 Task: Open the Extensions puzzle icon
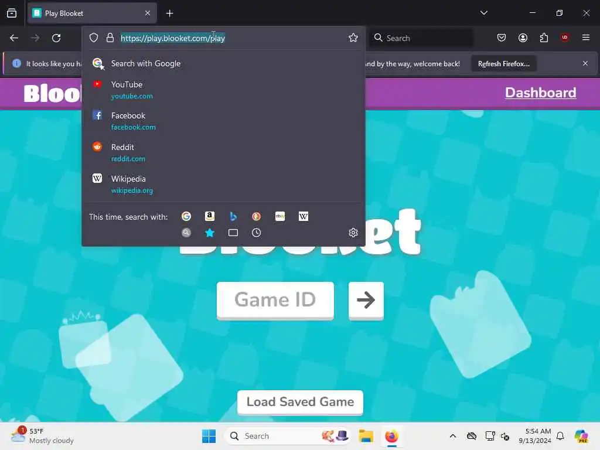(544, 37)
